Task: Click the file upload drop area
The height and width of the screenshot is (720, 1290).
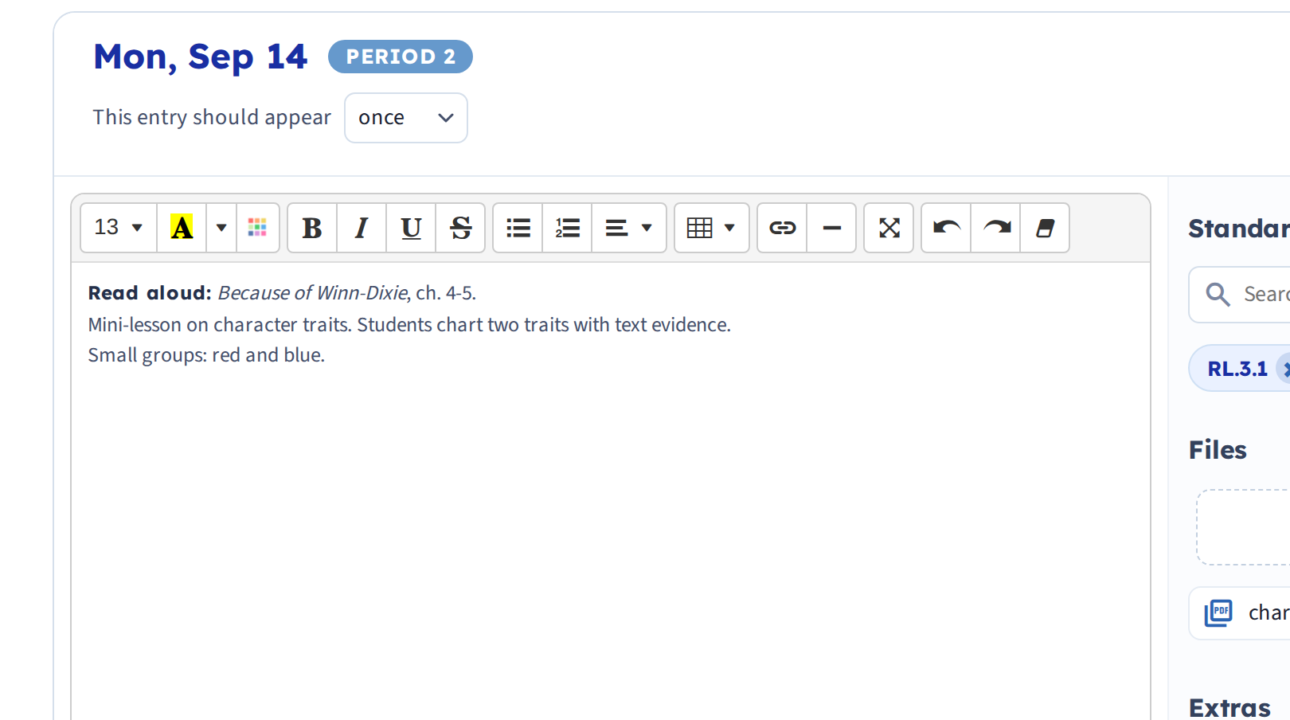Action: (x=1243, y=527)
